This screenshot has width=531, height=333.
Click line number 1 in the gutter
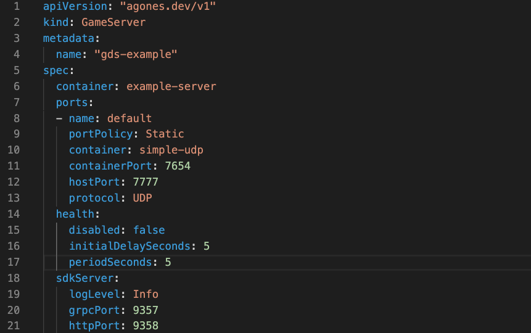pyautogui.click(x=17, y=6)
